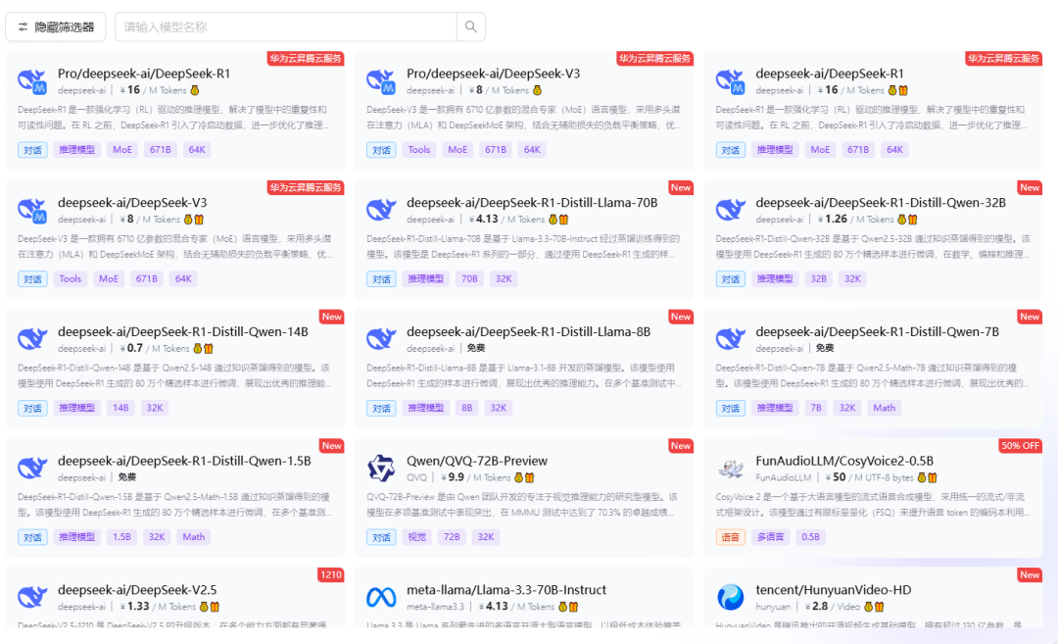Open meta-llama/Llama-3.3-70B-Instruct title
Screen dimensions: 1058x644
[506, 590]
